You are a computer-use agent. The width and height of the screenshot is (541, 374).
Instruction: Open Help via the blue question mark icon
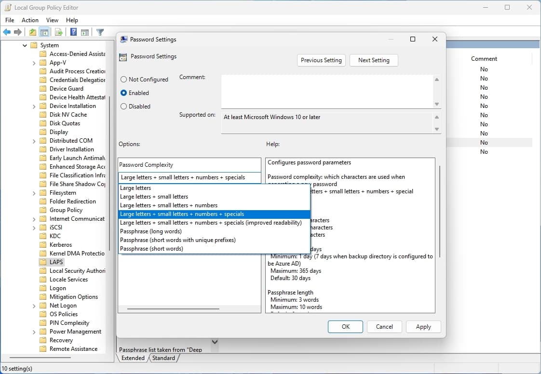[x=73, y=32]
